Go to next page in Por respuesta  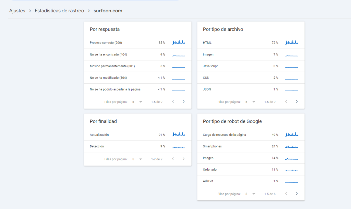[183, 101]
